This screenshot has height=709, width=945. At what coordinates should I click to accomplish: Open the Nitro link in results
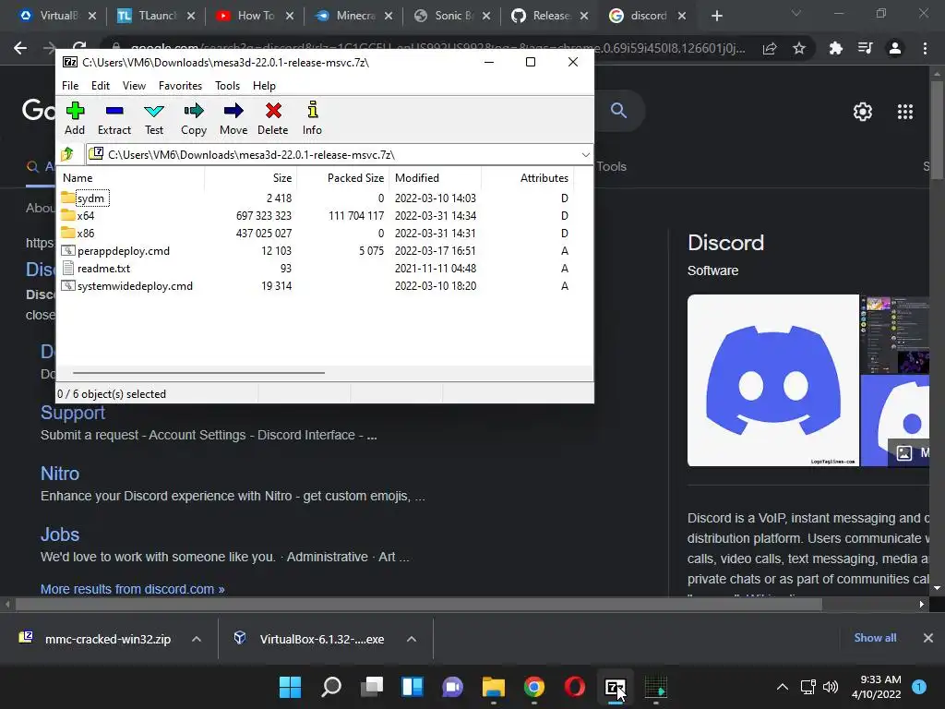(x=60, y=474)
